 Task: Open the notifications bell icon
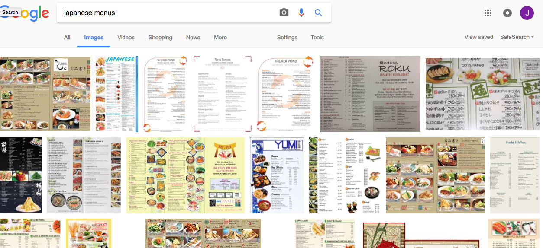pyautogui.click(x=507, y=13)
